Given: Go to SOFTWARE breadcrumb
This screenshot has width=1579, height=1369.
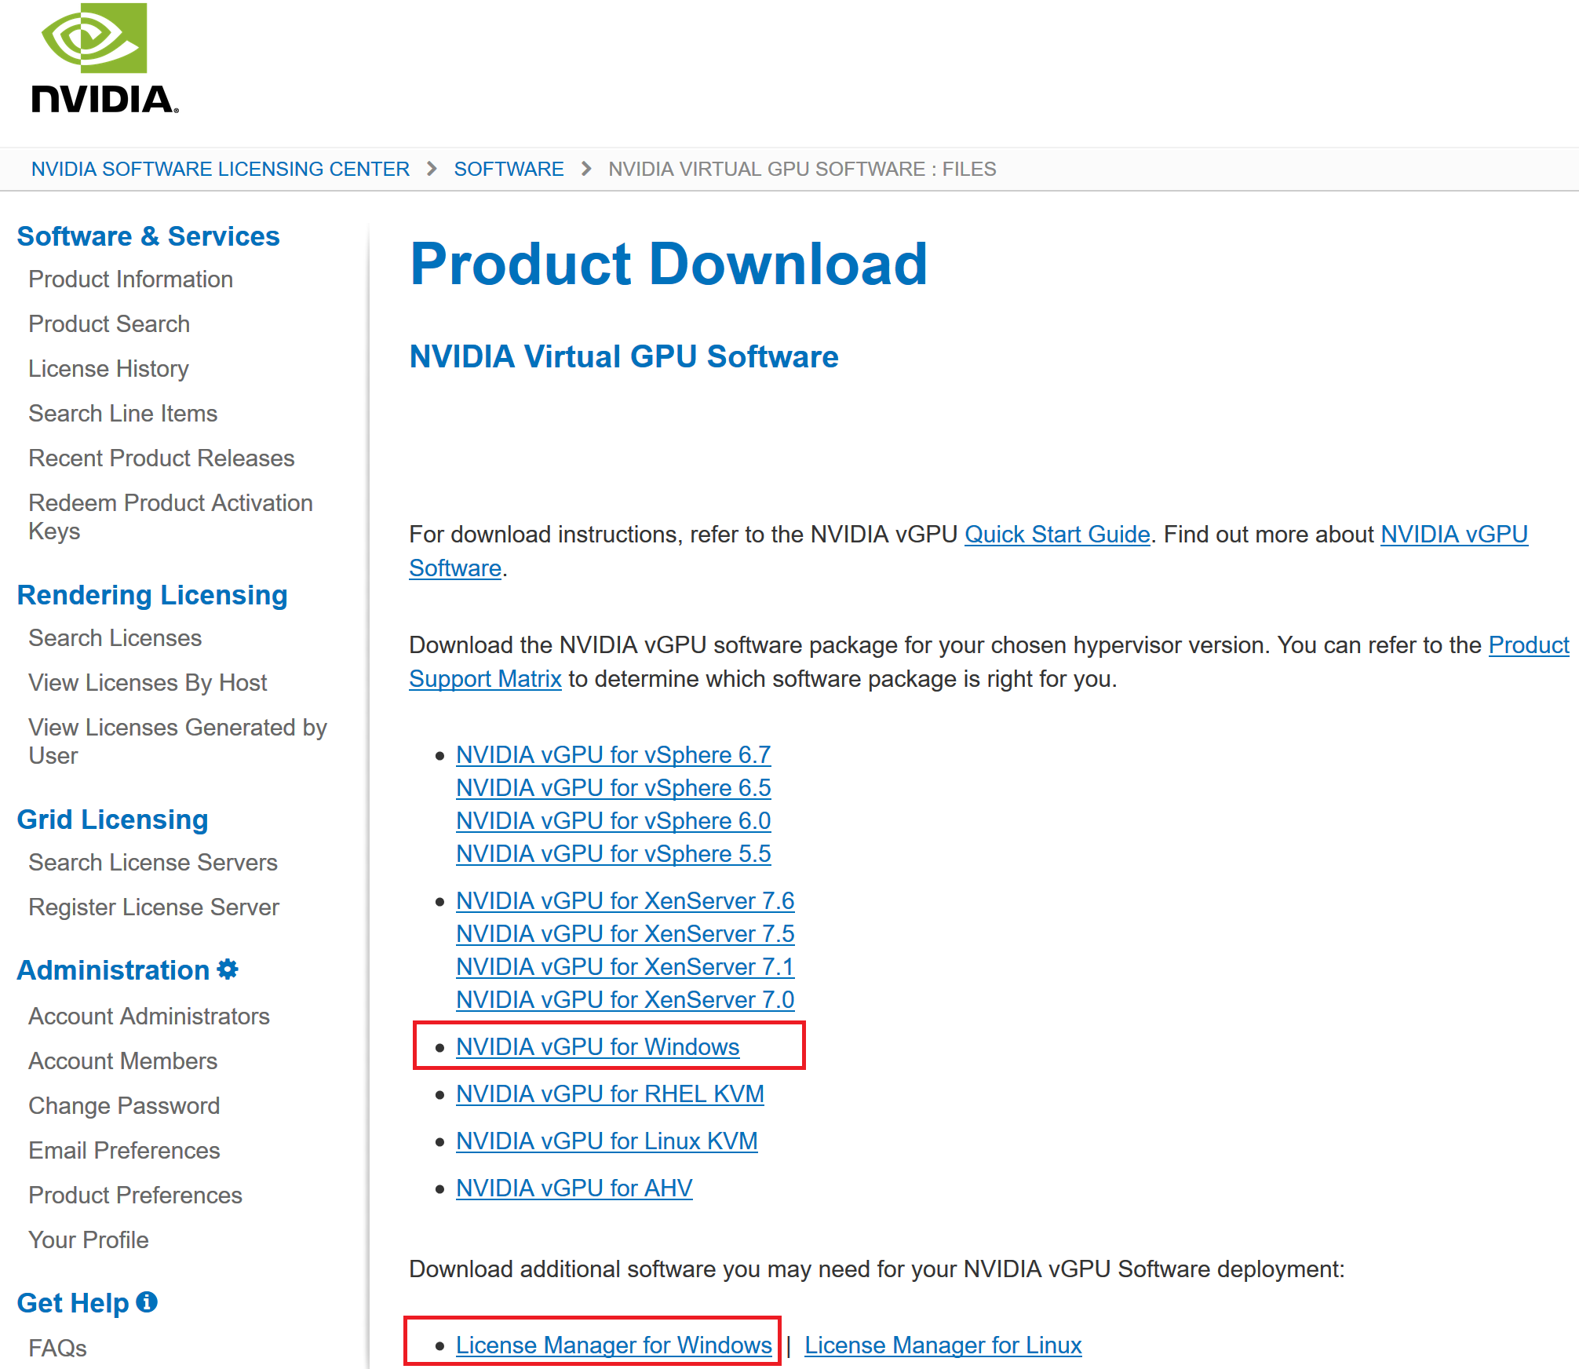Looking at the screenshot, I should point(508,169).
